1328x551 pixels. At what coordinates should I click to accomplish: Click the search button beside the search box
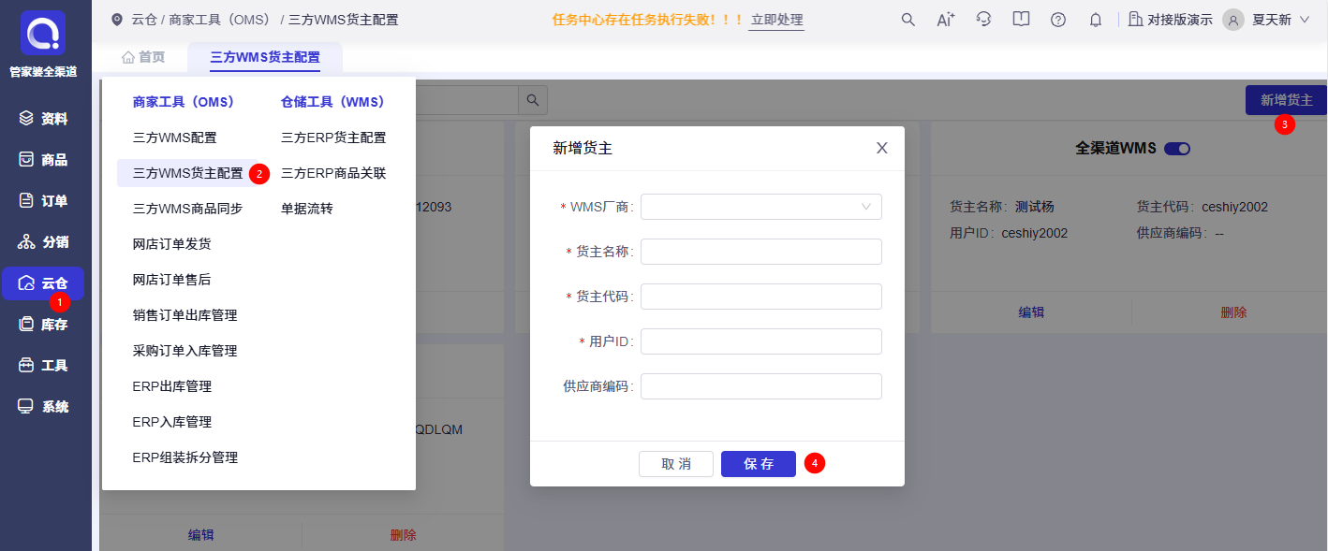tap(533, 100)
